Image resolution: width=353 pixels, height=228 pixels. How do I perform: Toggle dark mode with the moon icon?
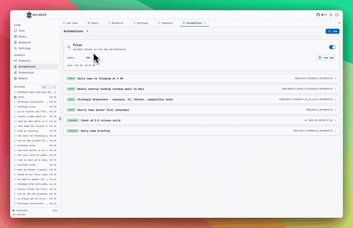331,15
